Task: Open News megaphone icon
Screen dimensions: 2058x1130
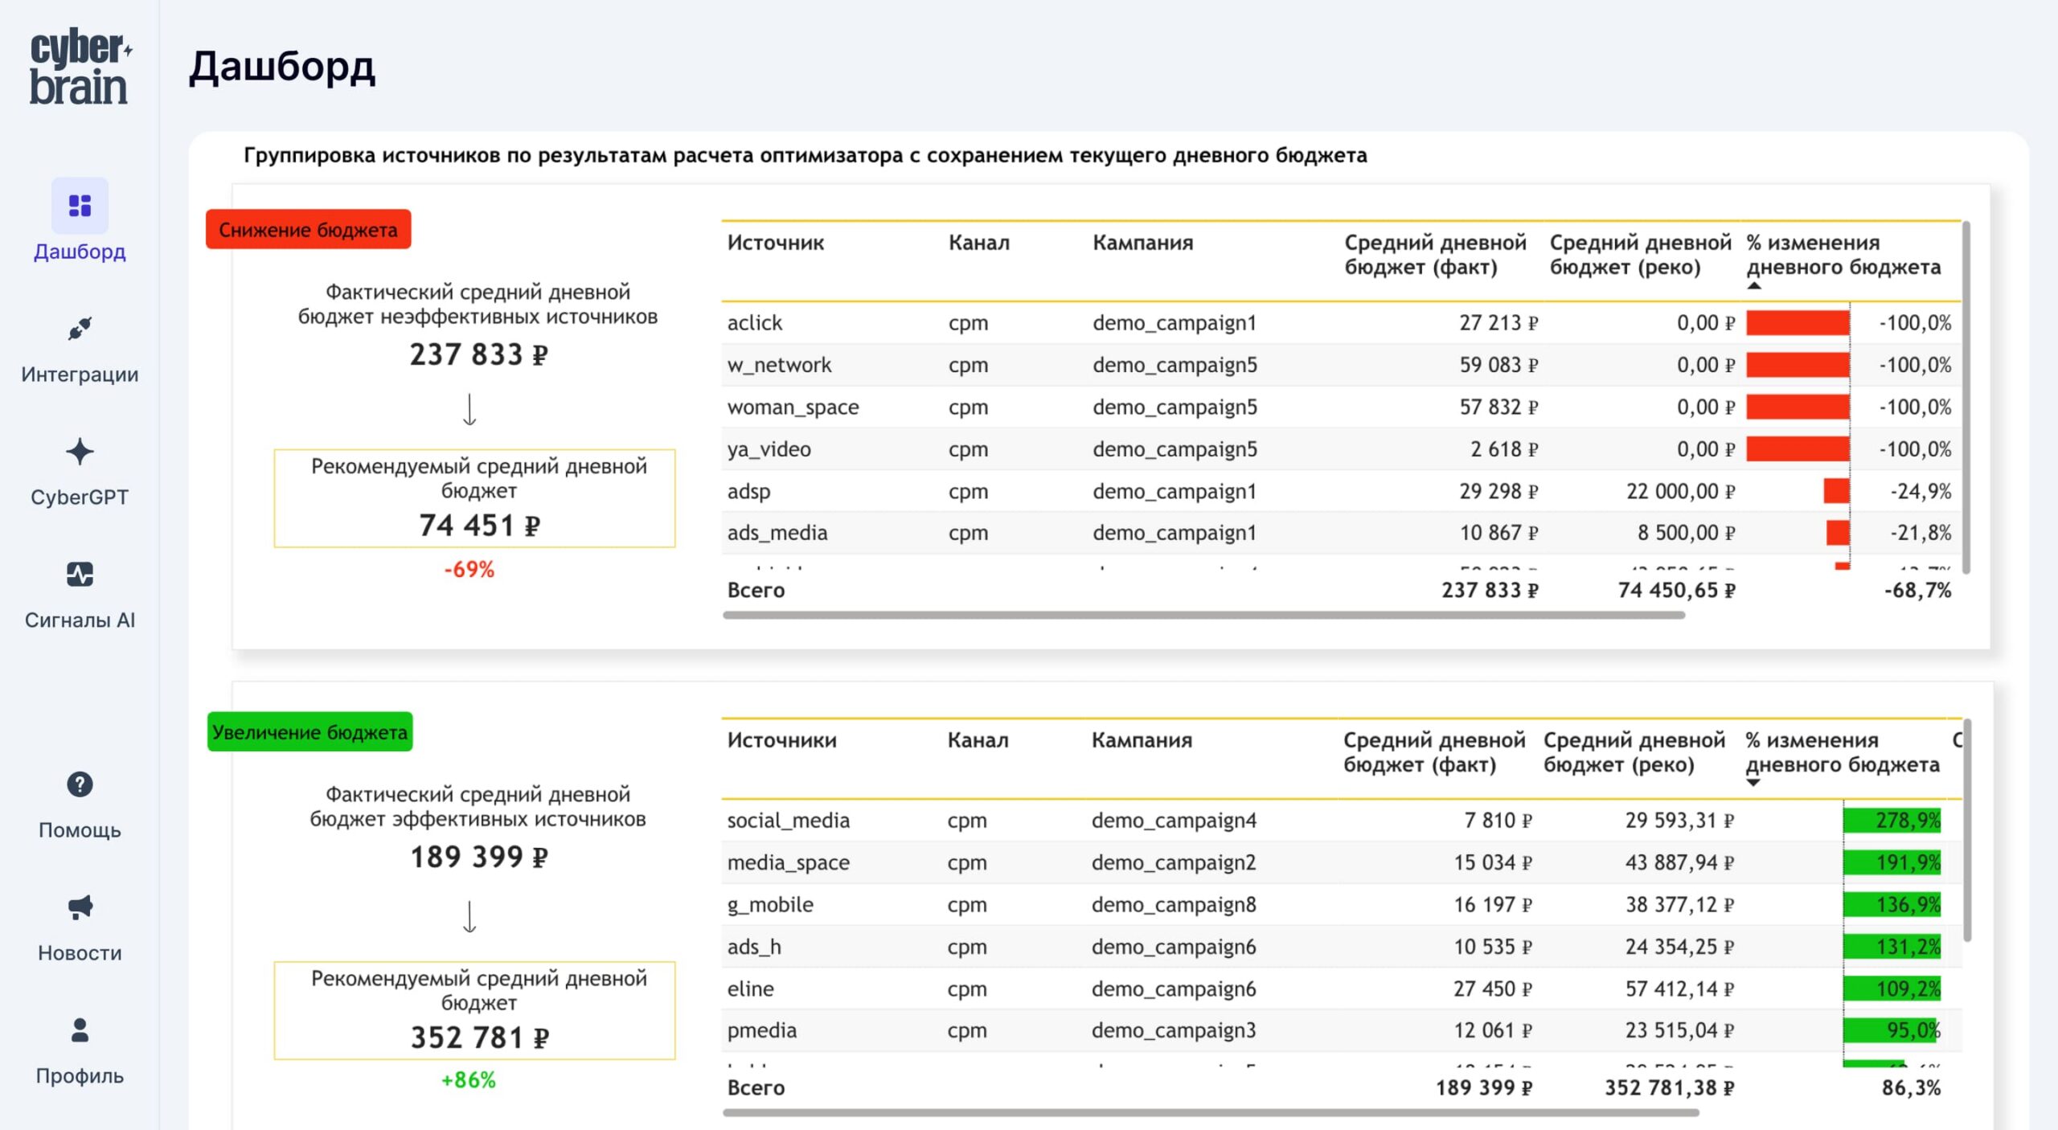Action: pyautogui.click(x=80, y=907)
